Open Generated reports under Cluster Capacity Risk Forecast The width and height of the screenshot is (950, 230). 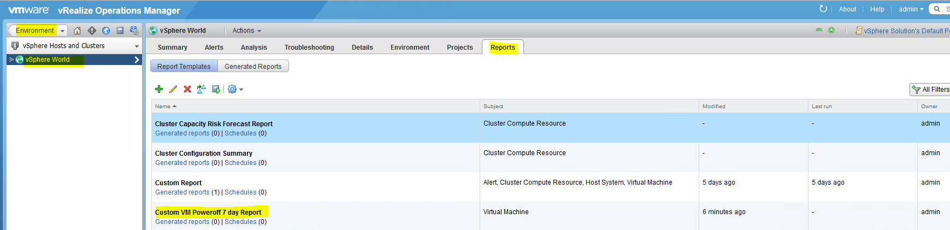pyautogui.click(x=182, y=133)
